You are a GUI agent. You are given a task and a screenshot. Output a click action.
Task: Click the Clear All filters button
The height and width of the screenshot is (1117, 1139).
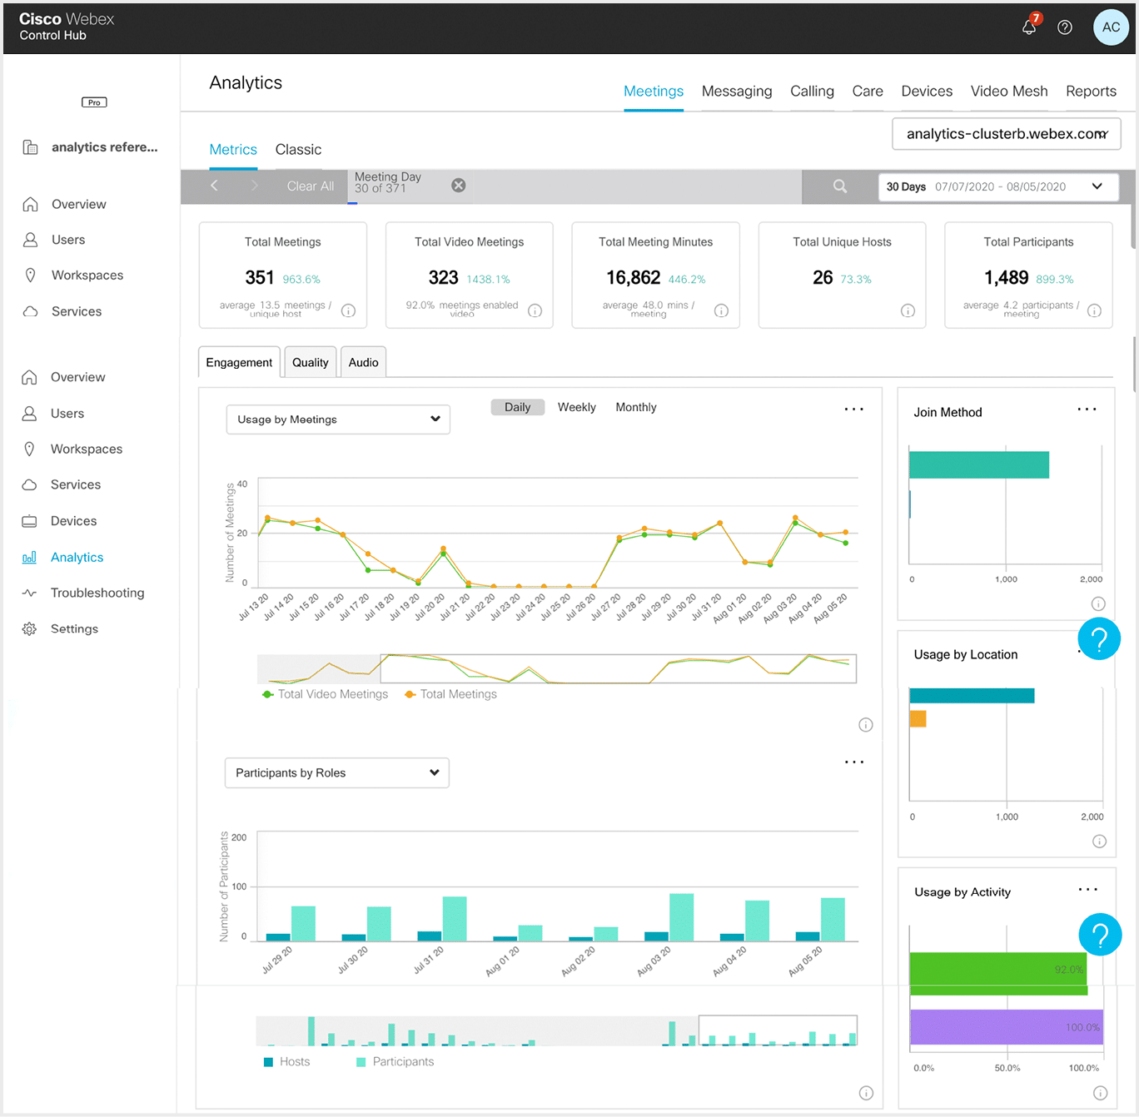click(x=309, y=186)
